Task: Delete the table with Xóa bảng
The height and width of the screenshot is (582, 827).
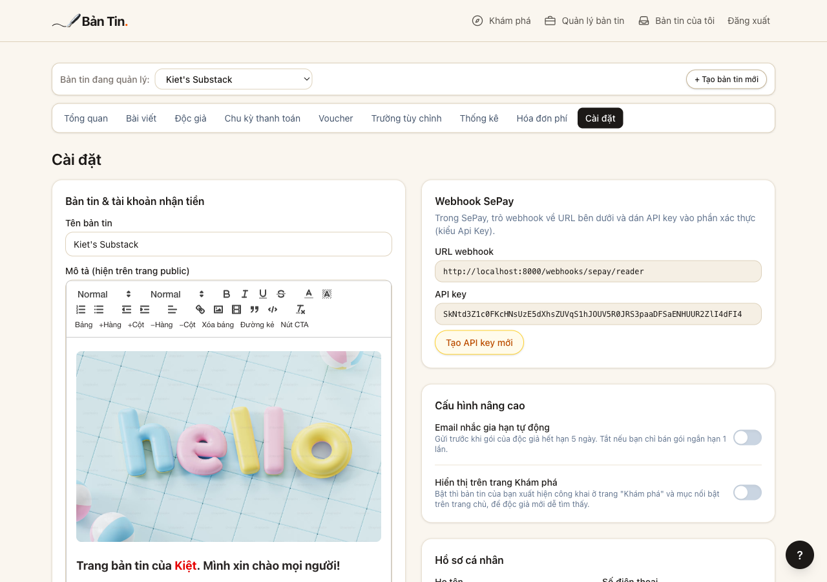Action: (218, 325)
